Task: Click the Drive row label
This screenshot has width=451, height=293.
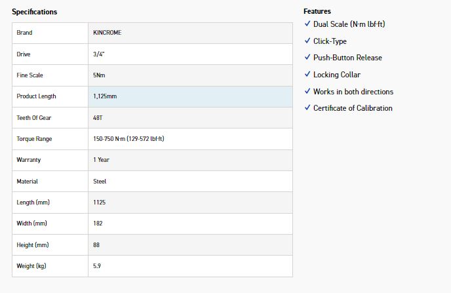Action: point(24,54)
